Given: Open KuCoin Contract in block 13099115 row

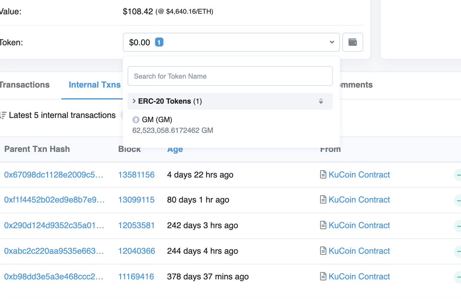Looking at the screenshot, I should click(x=359, y=200).
